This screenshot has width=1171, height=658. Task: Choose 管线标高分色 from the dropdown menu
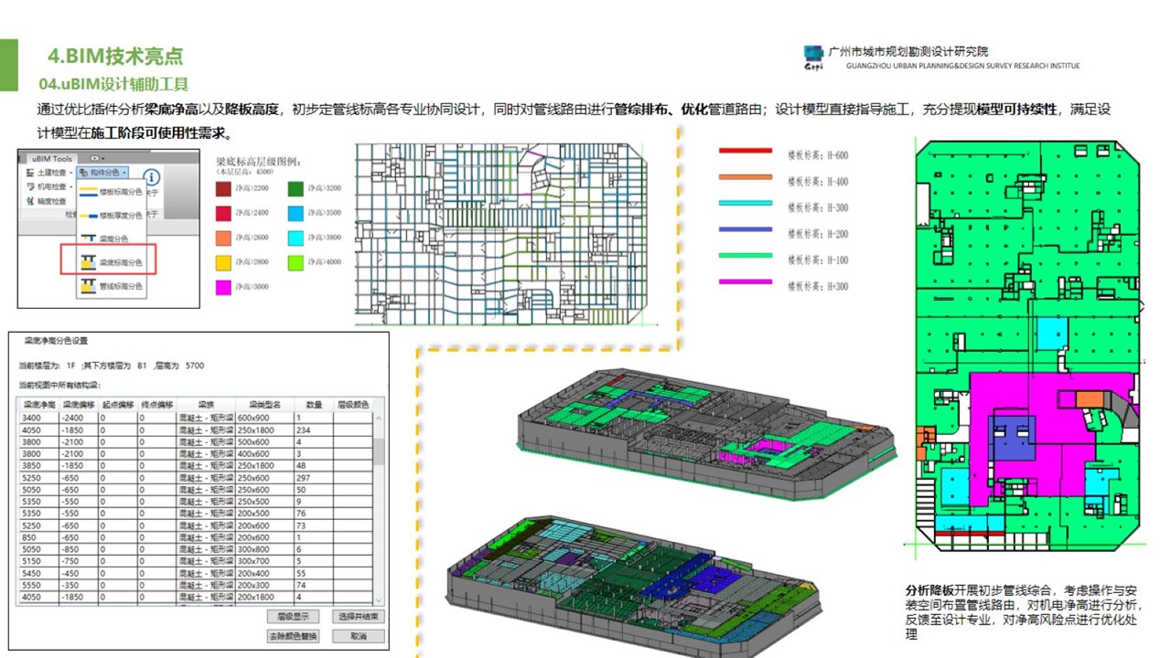(x=112, y=285)
